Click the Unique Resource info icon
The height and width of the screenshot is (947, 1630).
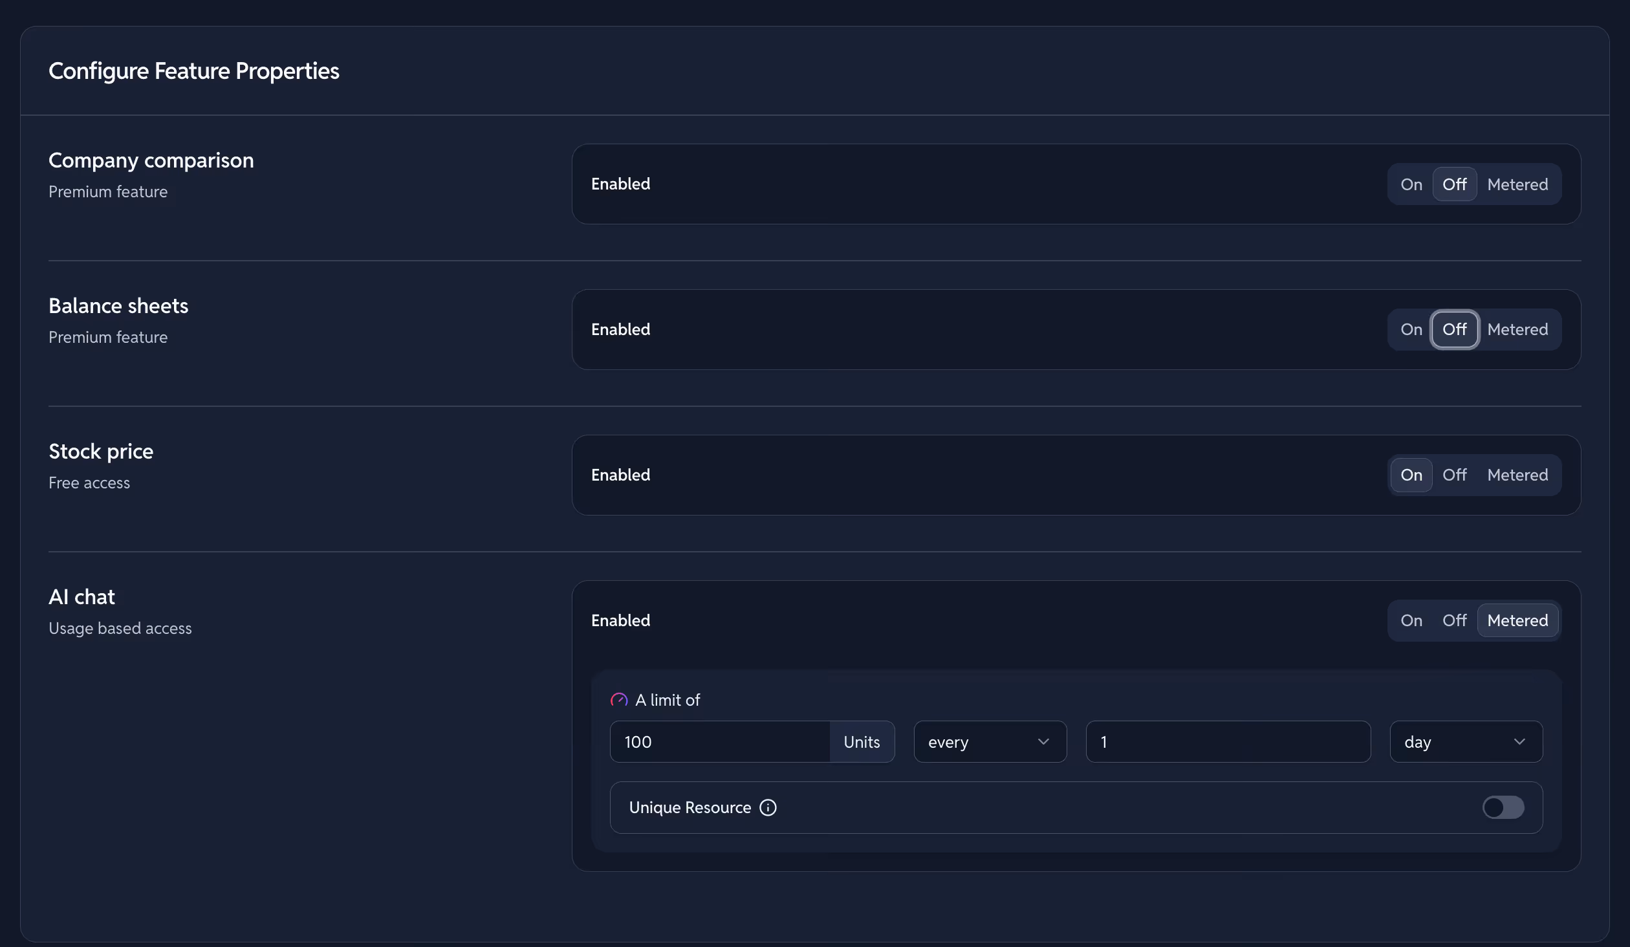768,807
